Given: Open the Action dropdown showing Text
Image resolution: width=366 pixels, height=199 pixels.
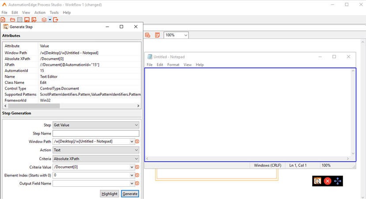Looking at the screenshot, I should click(96, 150).
